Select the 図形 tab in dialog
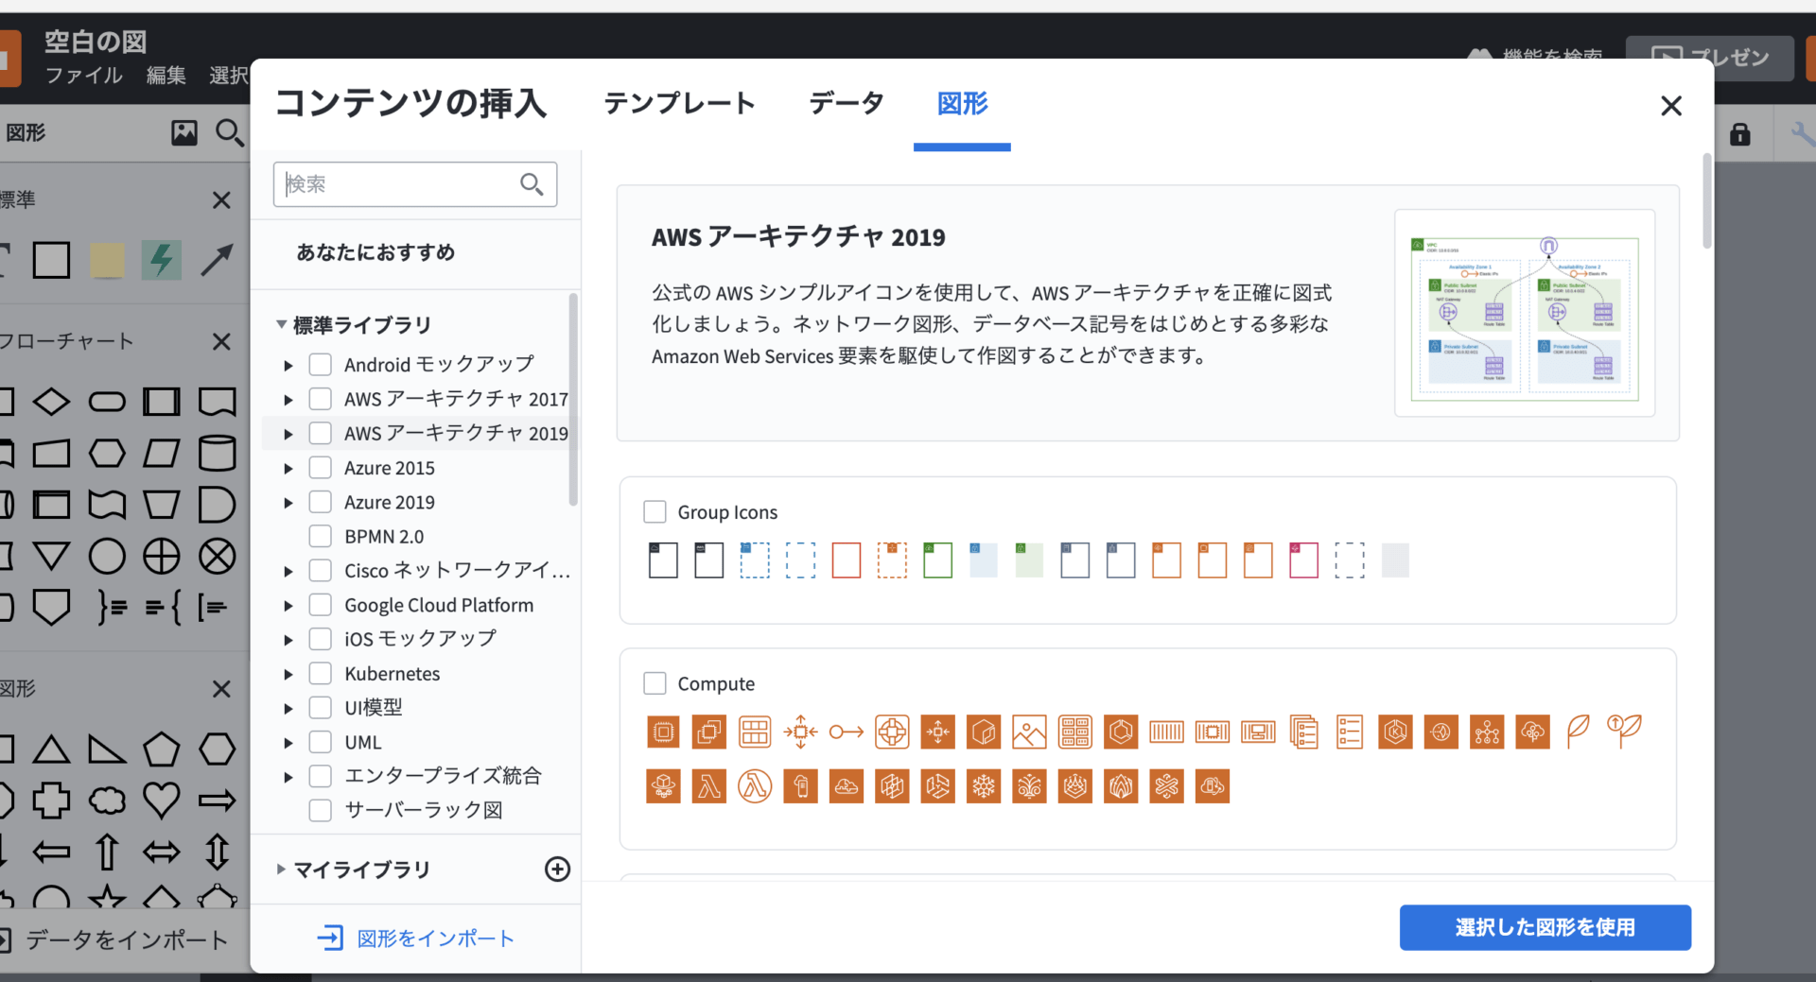The height and width of the screenshot is (982, 1816). click(x=962, y=103)
